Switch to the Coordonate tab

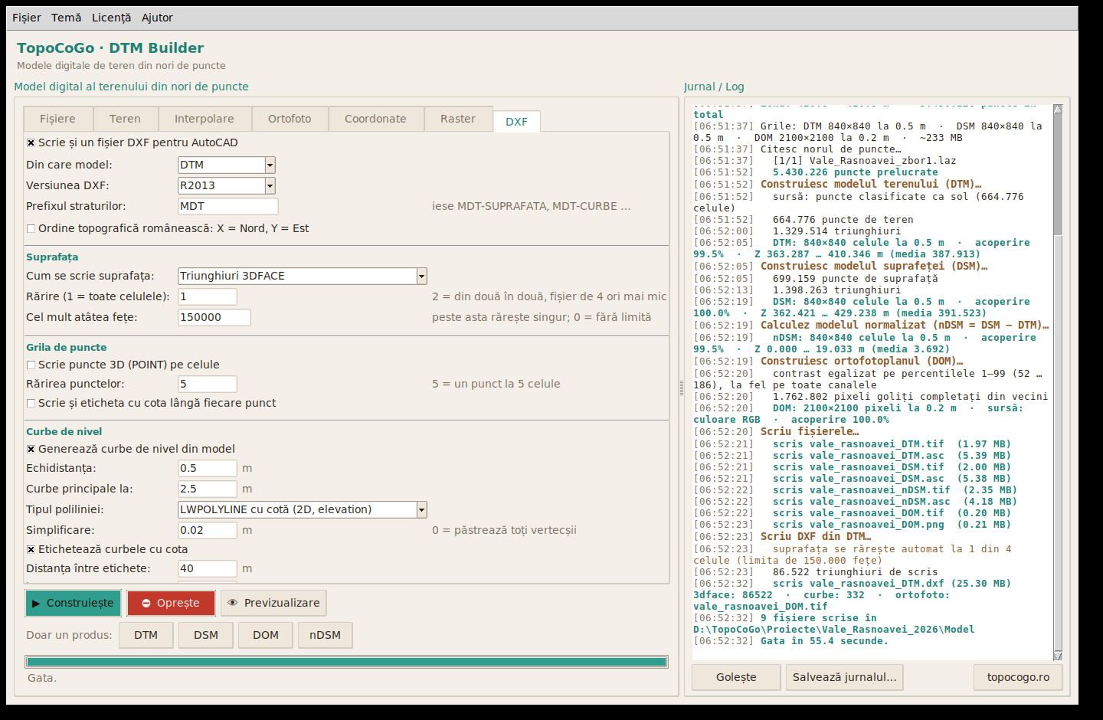point(375,119)
